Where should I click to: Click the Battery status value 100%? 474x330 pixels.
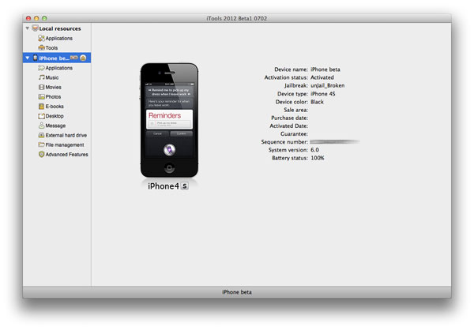[318, 158]
